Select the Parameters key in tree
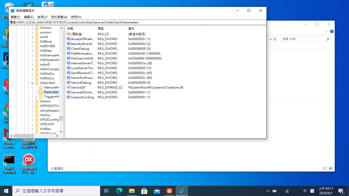Image resolution: width=349 pixels, height=196 pixels. coord(51,92)
